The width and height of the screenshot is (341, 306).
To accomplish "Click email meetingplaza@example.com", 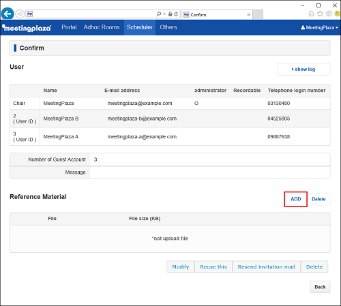I will coord(140,104).
